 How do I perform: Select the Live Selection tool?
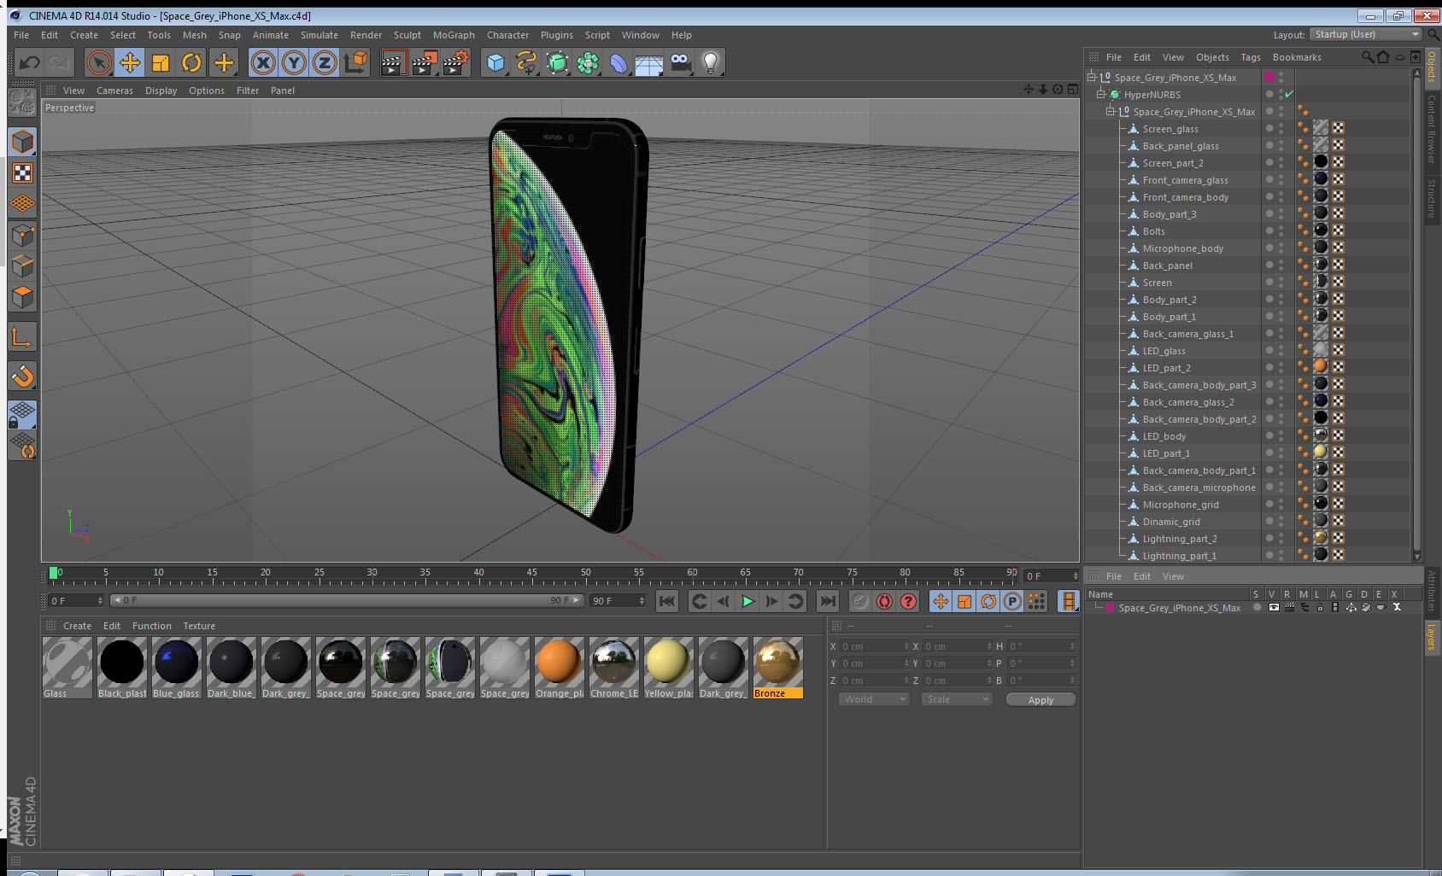pos(99,62)
